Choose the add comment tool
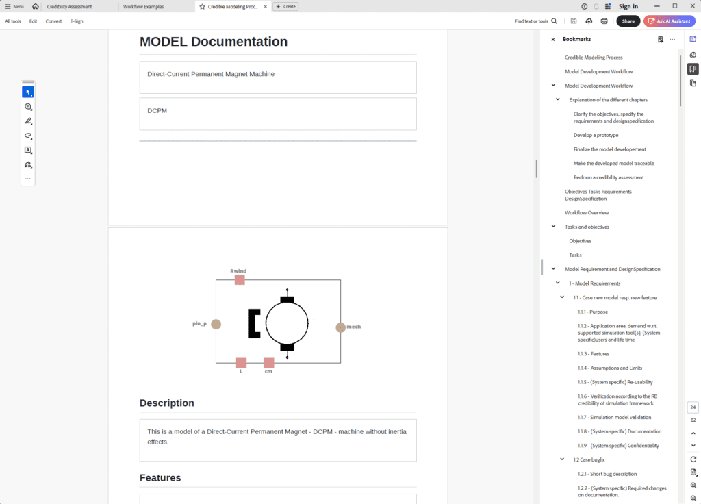This screenshot has height=504, width=701. pos(27,106)
